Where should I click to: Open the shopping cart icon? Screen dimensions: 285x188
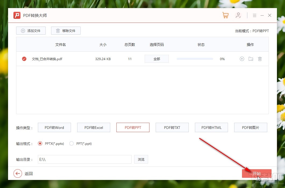click(225, 15)
